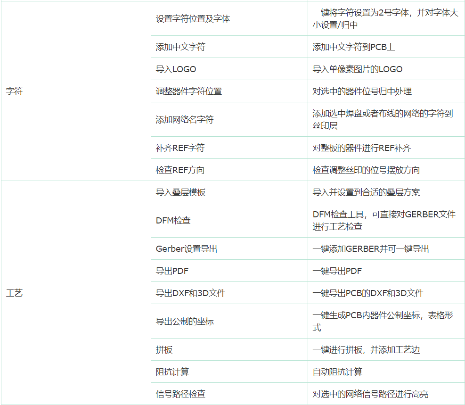The width and height of the screenshot is (465, 405).
Task: Select the '拼板' cell
Action: 229,349
